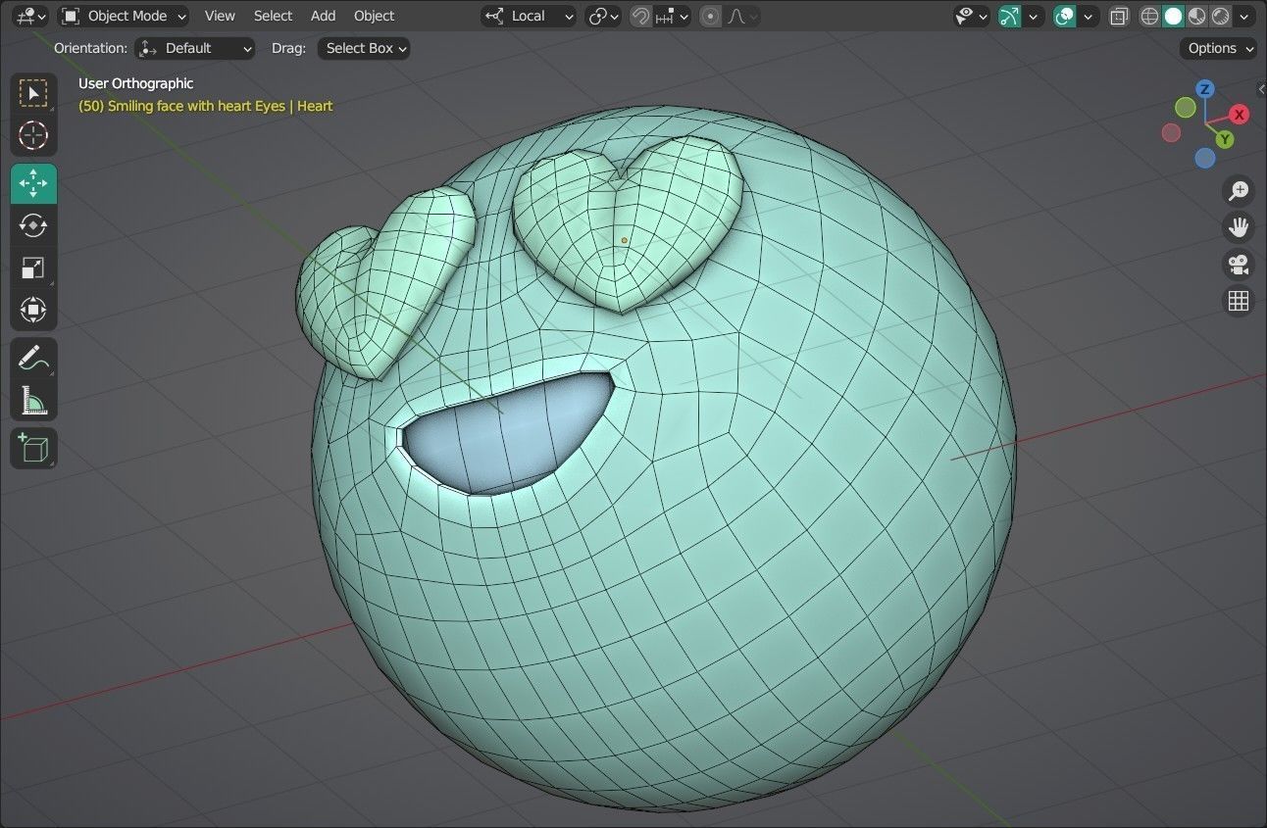Select the Add Cube tool

(x=33, y=448)
